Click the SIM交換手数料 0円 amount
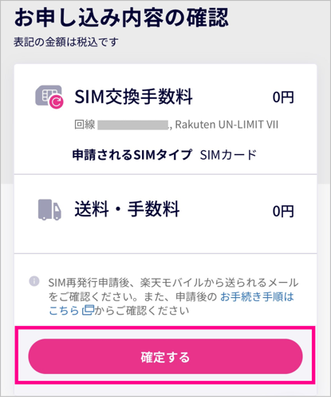331x397 pixels. tap(283, 97)
